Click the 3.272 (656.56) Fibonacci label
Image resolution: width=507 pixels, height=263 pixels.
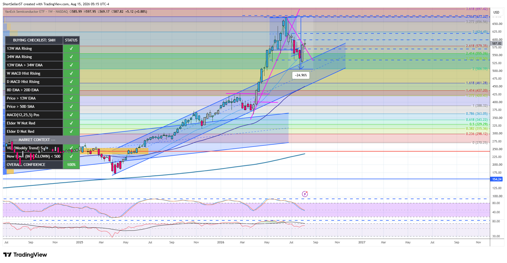[477, 22]
